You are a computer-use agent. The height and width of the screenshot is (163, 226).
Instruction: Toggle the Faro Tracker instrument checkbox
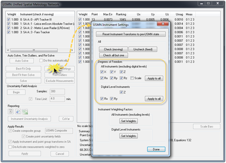coord(9,32)
